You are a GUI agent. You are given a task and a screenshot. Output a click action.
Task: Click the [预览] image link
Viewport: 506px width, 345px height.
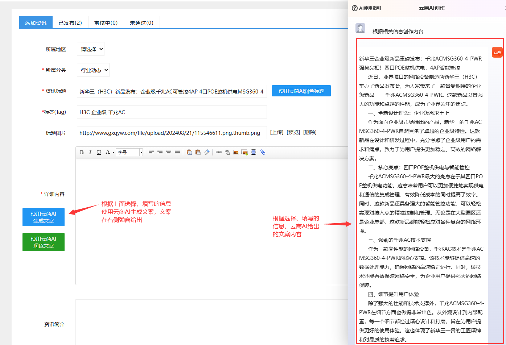[x=293, y=132]
